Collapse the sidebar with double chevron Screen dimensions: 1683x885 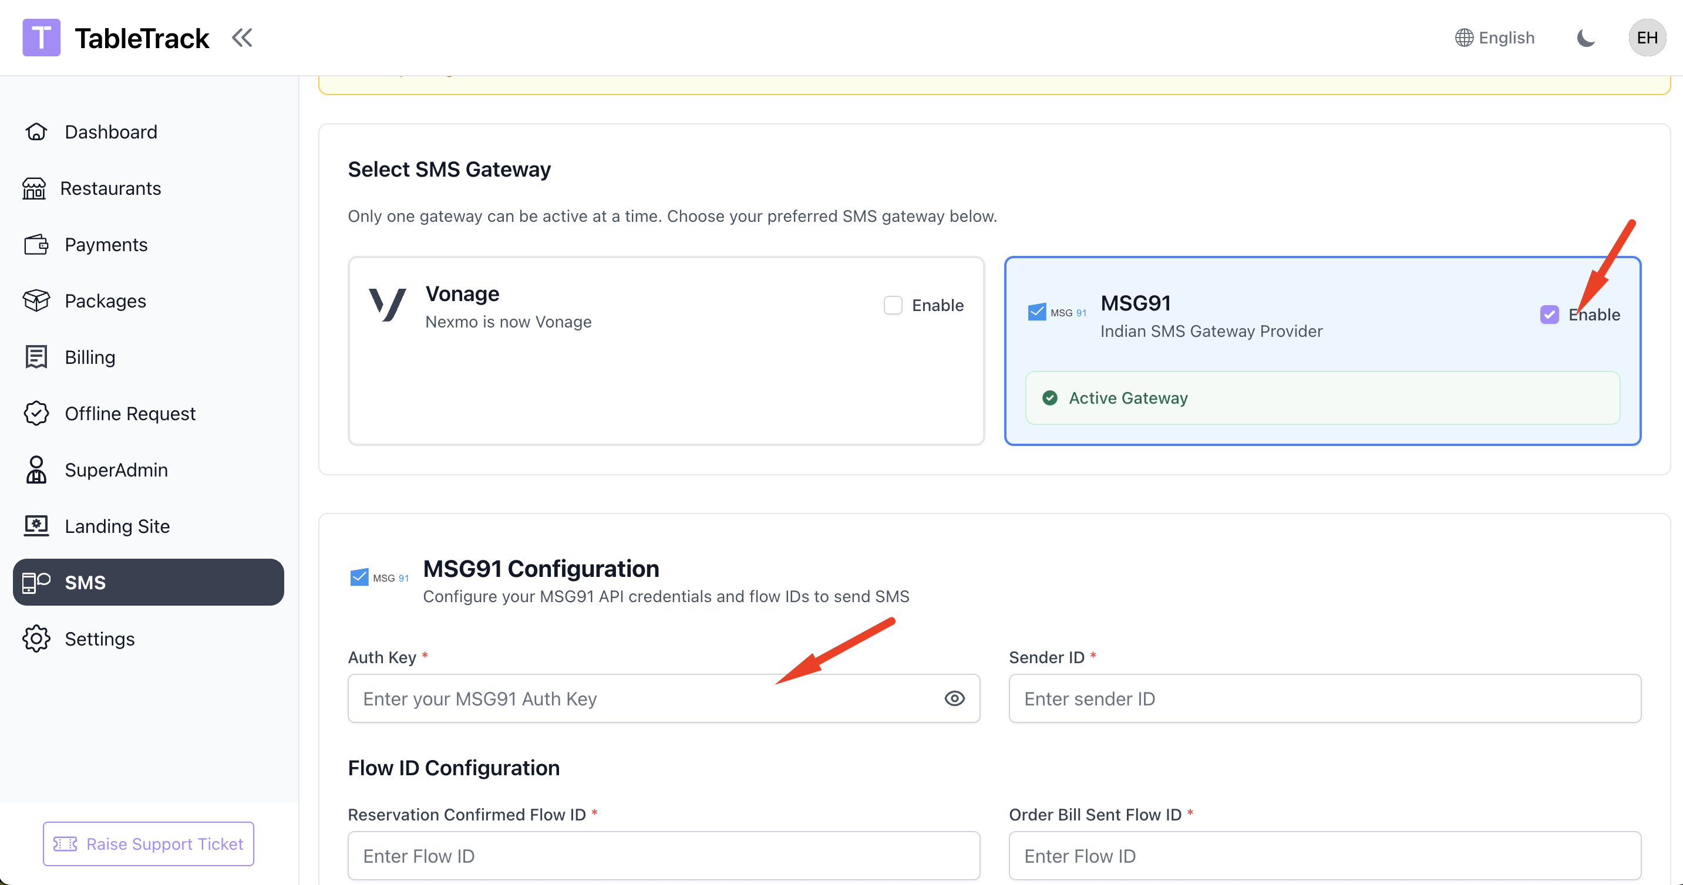click(x=242, y=38)
